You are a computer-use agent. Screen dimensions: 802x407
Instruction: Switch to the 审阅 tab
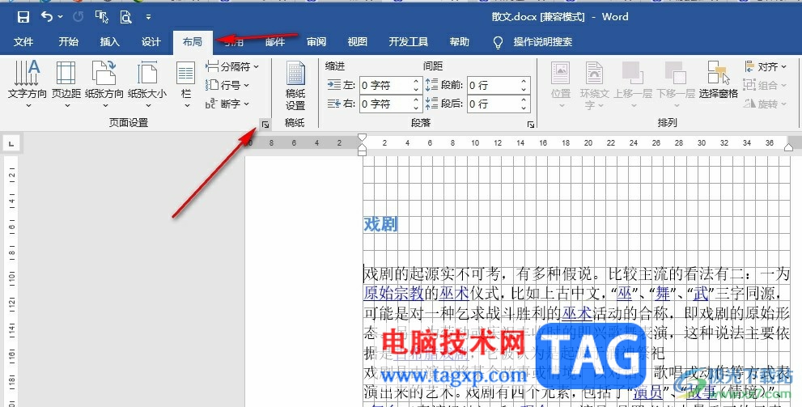pos(316,42)
